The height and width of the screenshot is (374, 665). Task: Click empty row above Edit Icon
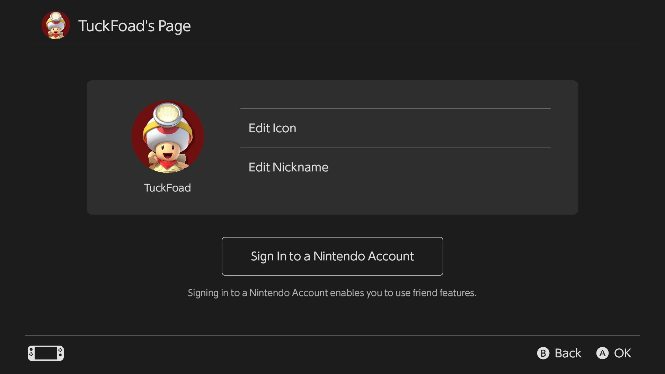click(395, 95)
